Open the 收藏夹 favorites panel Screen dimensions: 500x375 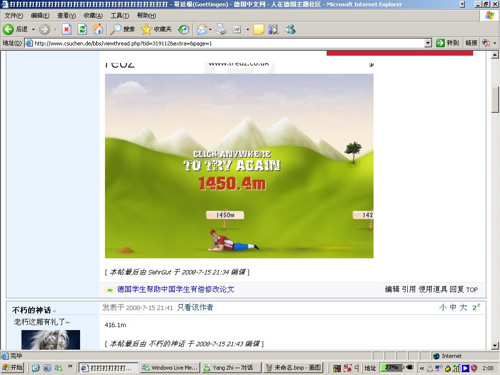coord(156,29)
